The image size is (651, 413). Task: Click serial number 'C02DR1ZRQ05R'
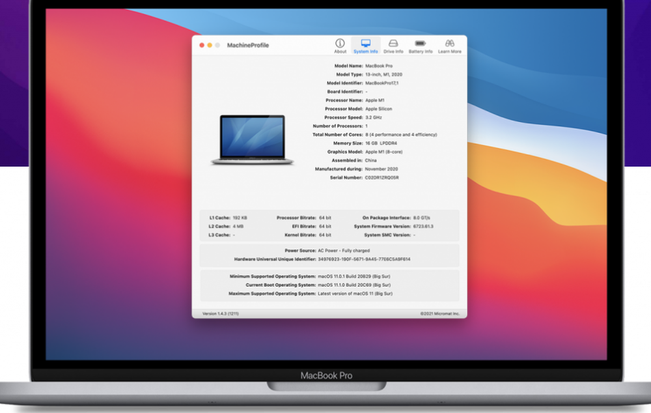[x=381, y=178]
